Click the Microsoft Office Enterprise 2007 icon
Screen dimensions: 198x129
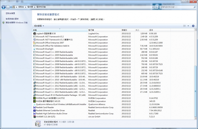34,43
